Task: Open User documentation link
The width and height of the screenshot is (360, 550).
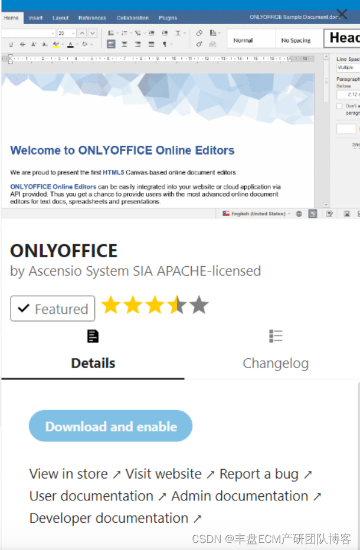Action: pyautogui.click(x=97, y=496)
